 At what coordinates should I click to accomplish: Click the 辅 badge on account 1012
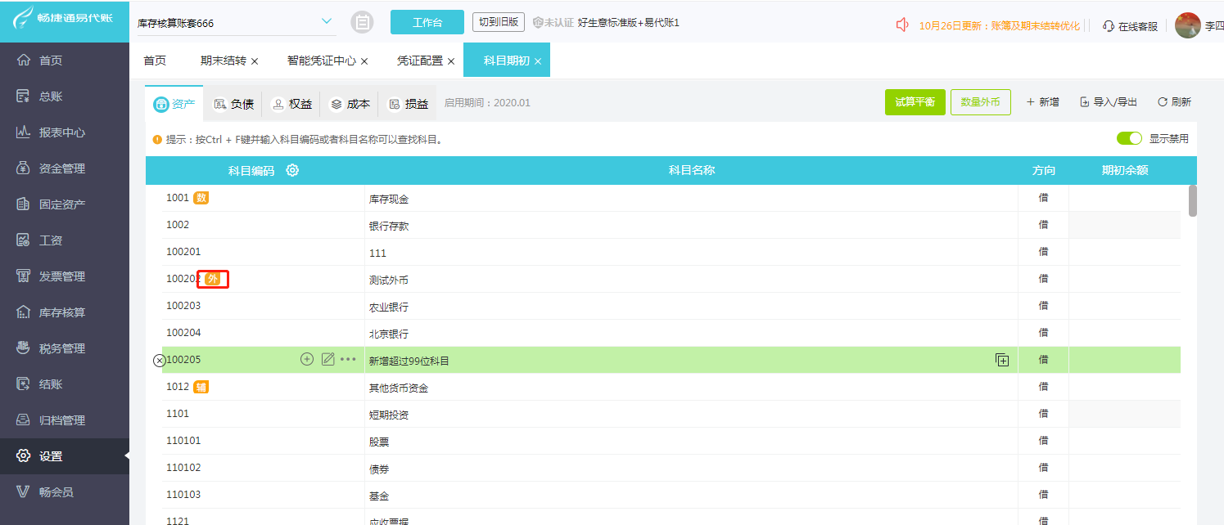pos(201,387)
